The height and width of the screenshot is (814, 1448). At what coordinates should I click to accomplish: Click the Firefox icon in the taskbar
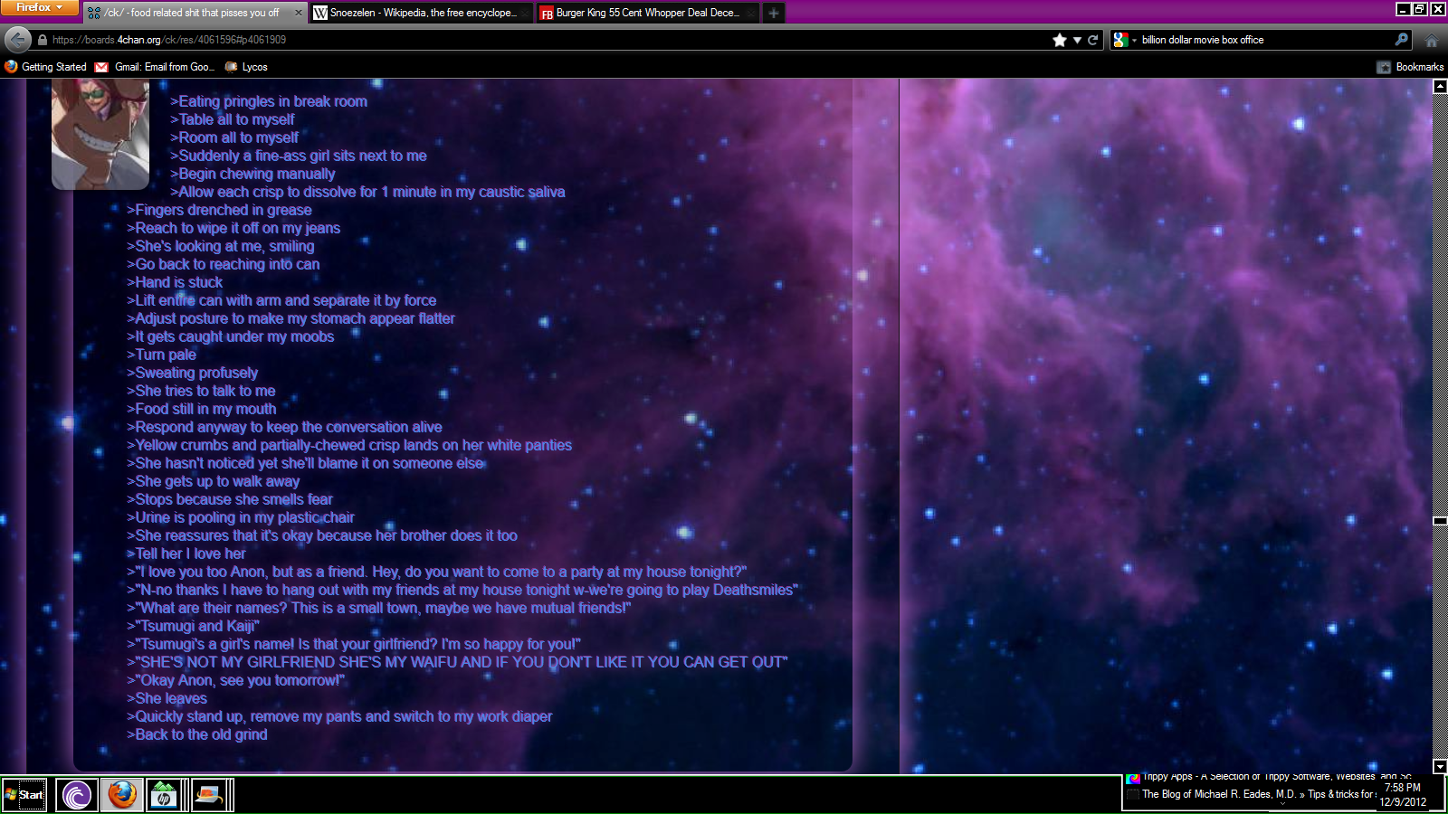coord(121,795)
